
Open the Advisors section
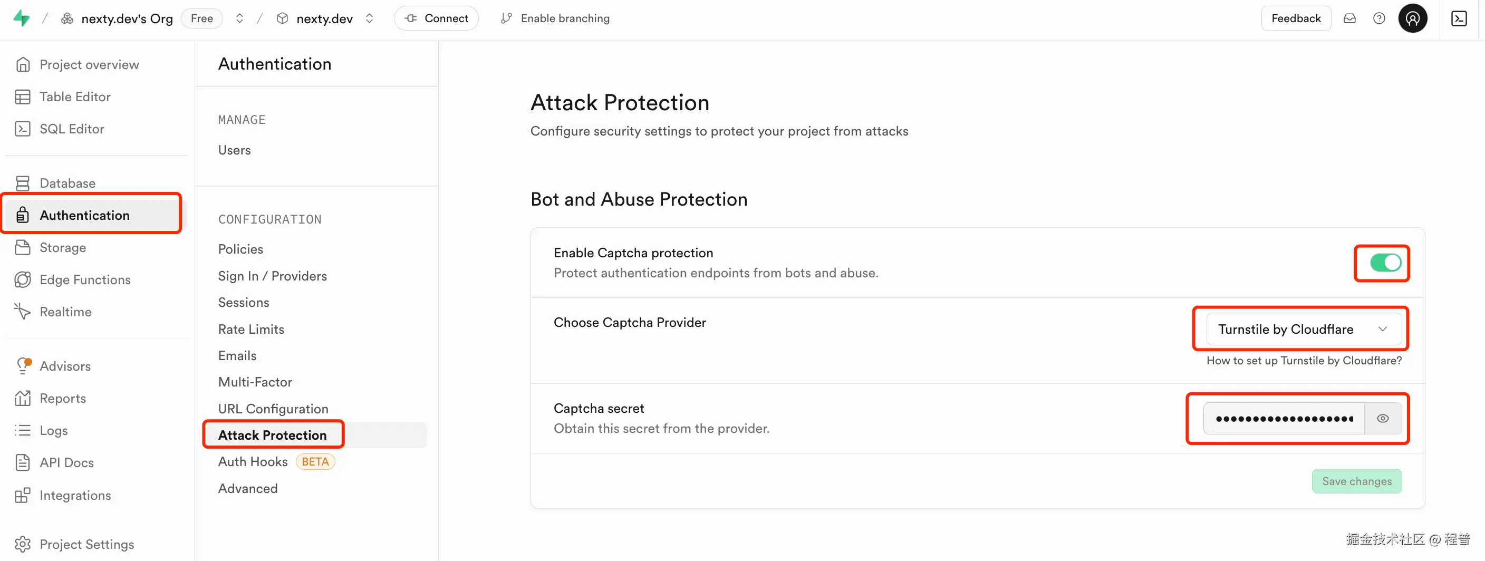point(65,365)
